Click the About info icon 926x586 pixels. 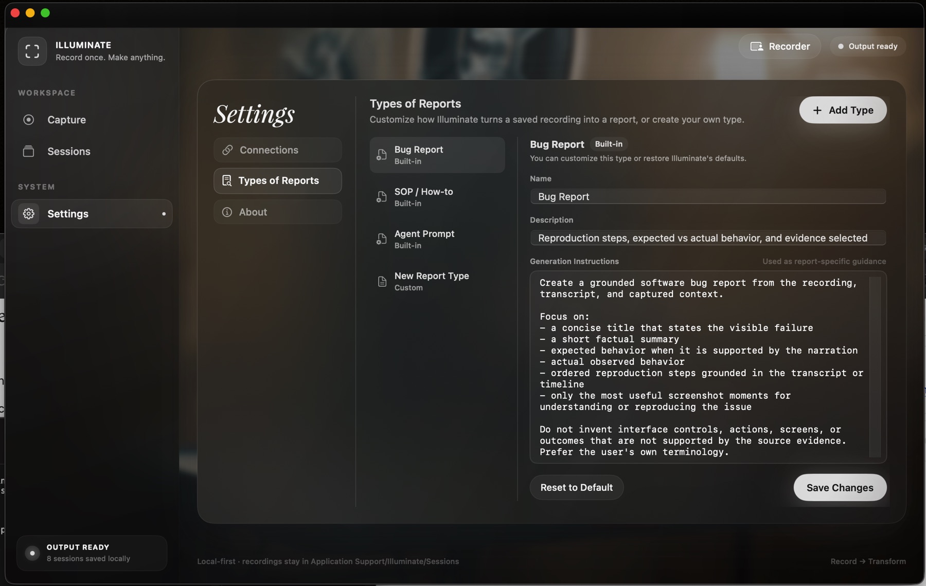(x=227, y=212)
